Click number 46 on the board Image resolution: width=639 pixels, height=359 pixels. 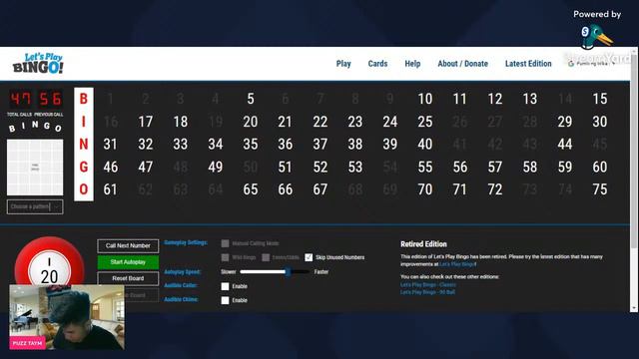pyautogui.click(x=110, y=167)
